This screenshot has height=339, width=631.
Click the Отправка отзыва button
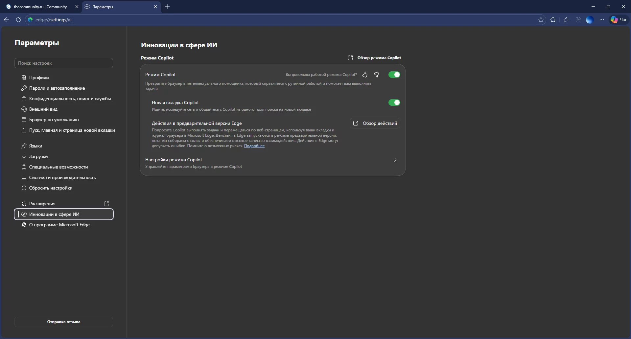tap(64, 322)
